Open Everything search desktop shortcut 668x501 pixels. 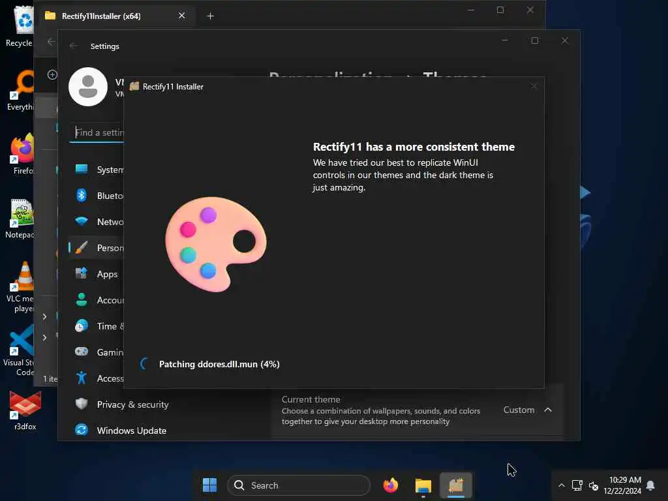(20, 90)
